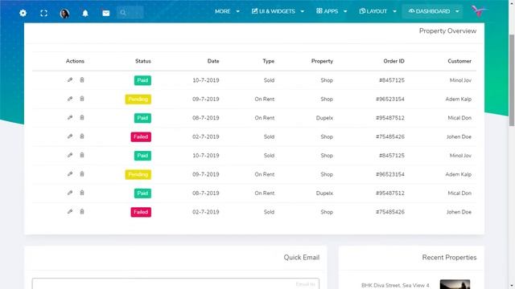
Task: Click the Recent Properties heading
Action: click(449, 258)
